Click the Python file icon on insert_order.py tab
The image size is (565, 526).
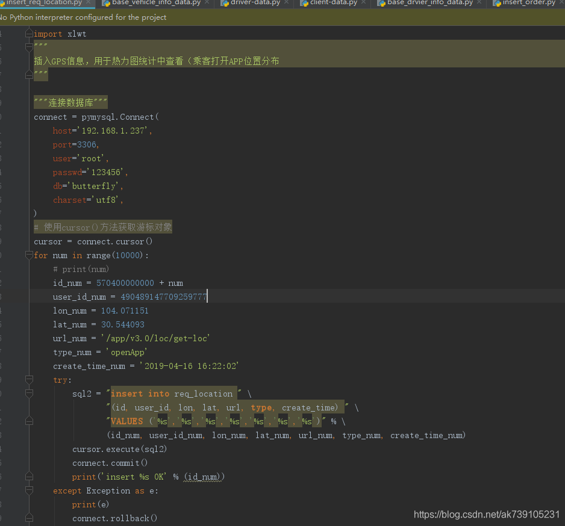pyautogui.click(x=496, y=3)
